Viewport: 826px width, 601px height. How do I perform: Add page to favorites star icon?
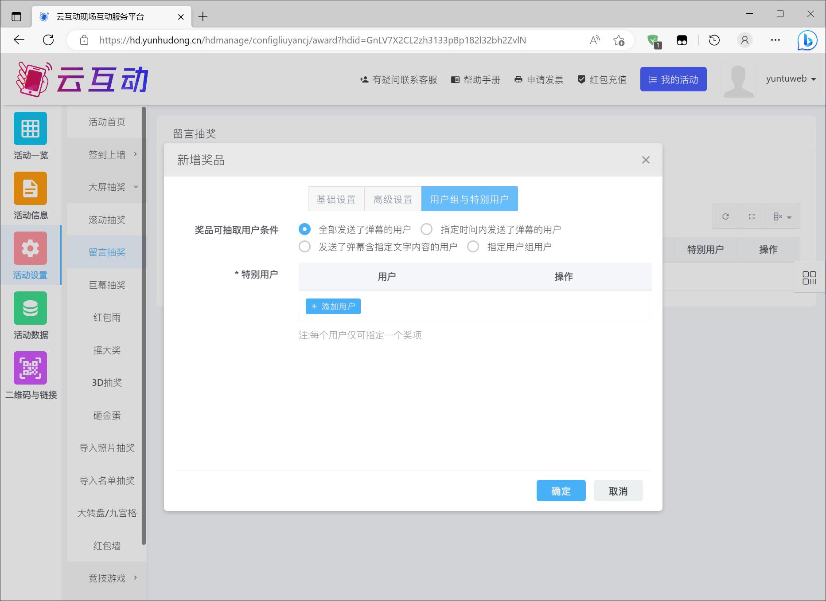[619, 40]
